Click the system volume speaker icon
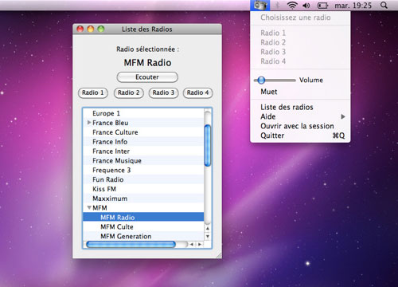Image resolution: width=398 pixels, height=287 pixels. (306, 6)
